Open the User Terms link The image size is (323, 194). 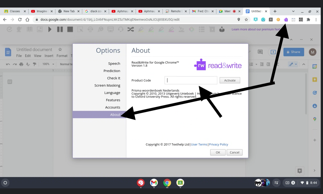pos(199,144)
